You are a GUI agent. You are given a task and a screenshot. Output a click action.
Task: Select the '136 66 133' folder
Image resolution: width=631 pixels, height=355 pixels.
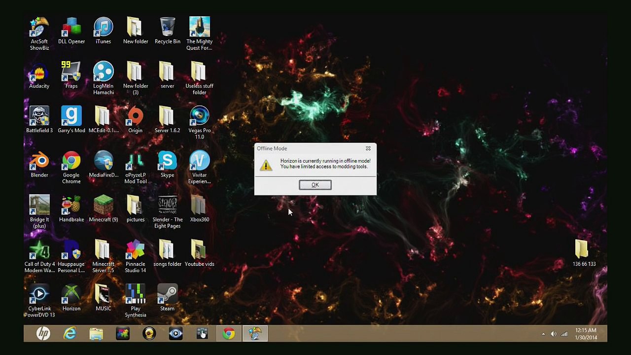(584, 252)
